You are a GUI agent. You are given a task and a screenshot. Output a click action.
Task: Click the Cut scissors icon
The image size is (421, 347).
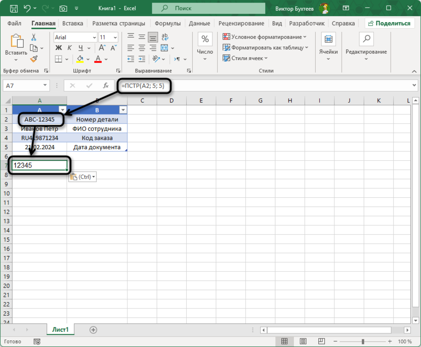34,37
